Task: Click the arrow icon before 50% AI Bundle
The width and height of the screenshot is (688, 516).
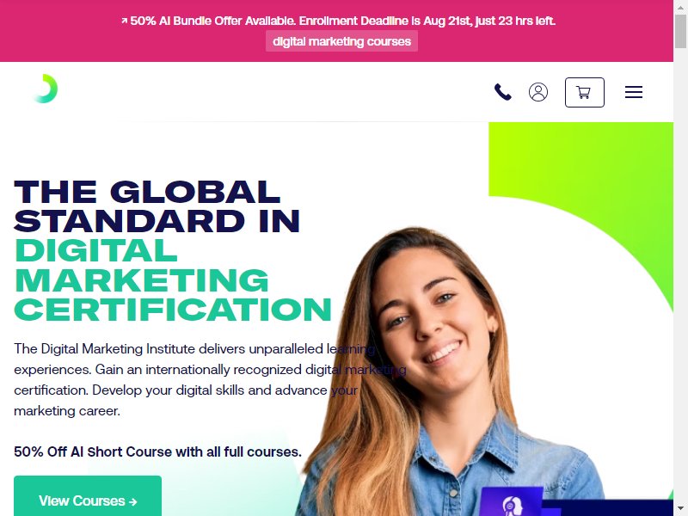Action: click(124, 21)
